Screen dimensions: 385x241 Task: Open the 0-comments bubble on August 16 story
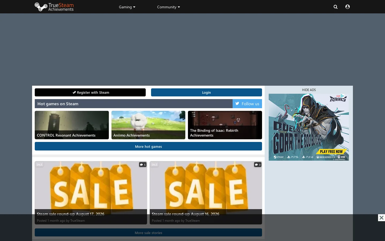coord(258,164)
